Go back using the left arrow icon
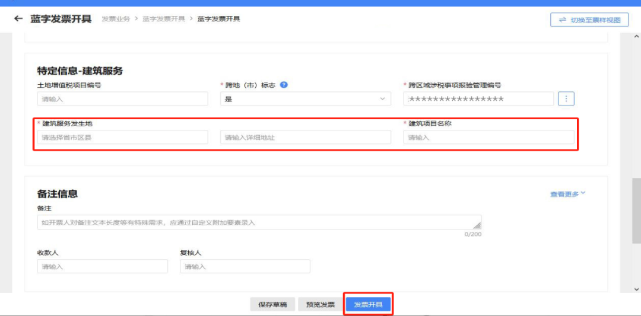 pyautogui.click(x=18, y=19)
